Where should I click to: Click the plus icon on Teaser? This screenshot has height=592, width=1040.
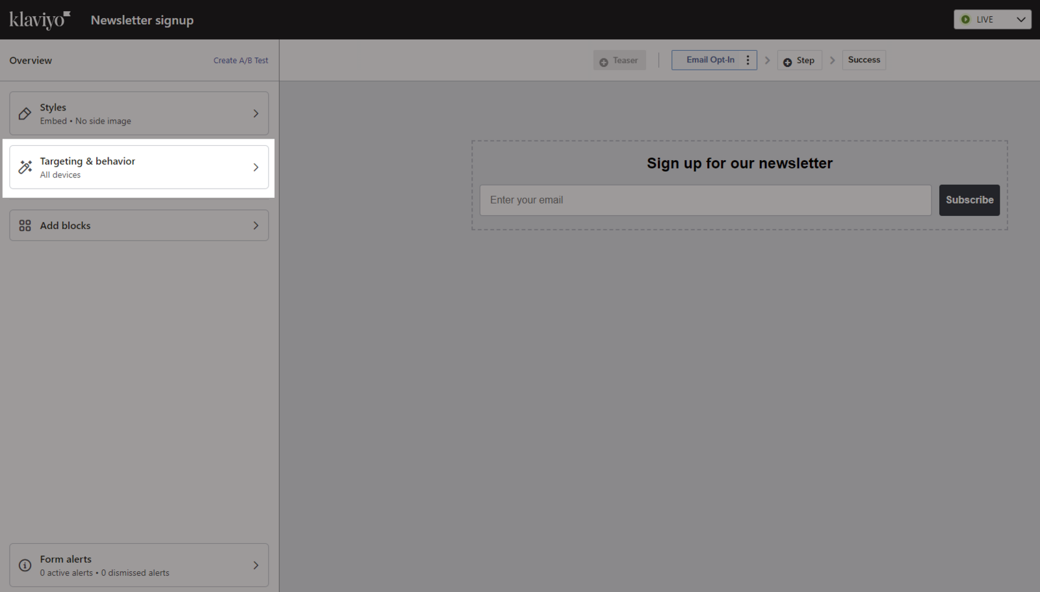coord(604,62)
